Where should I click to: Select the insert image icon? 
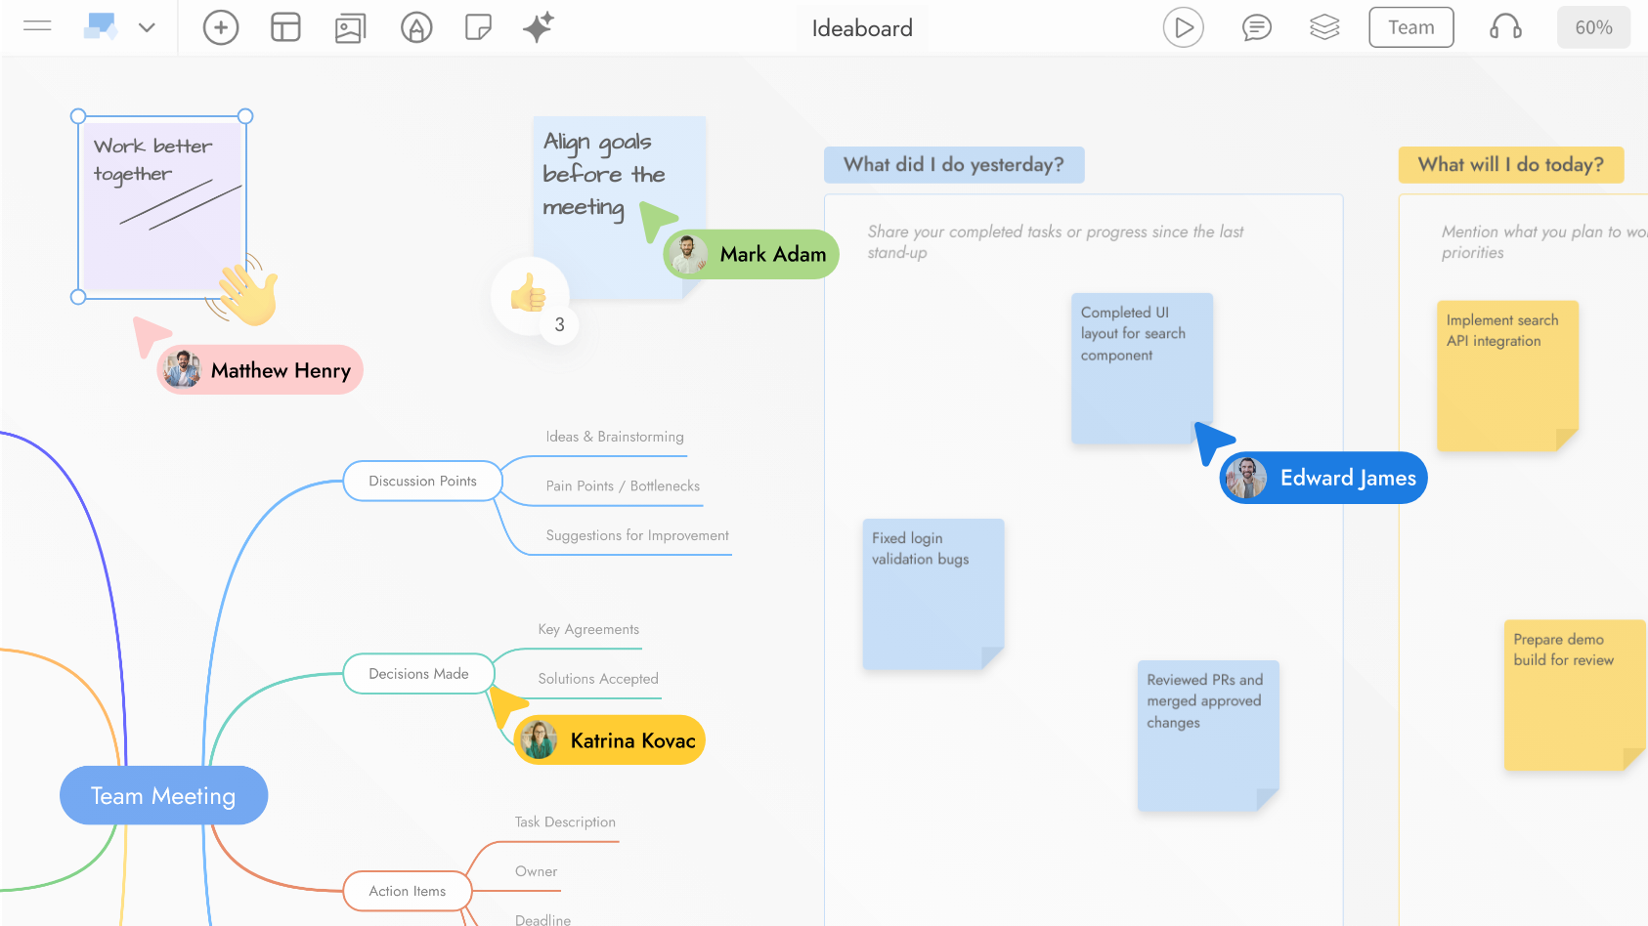point(350,27)
